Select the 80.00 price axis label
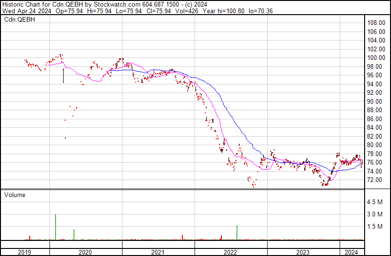 tap(375, 145)
